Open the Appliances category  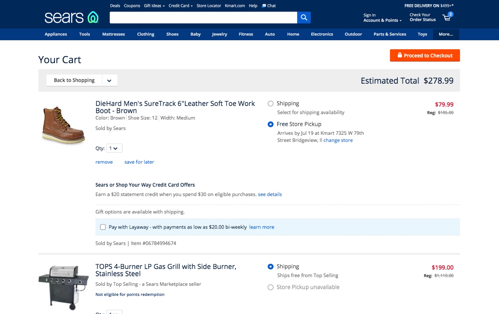point(56,34)
